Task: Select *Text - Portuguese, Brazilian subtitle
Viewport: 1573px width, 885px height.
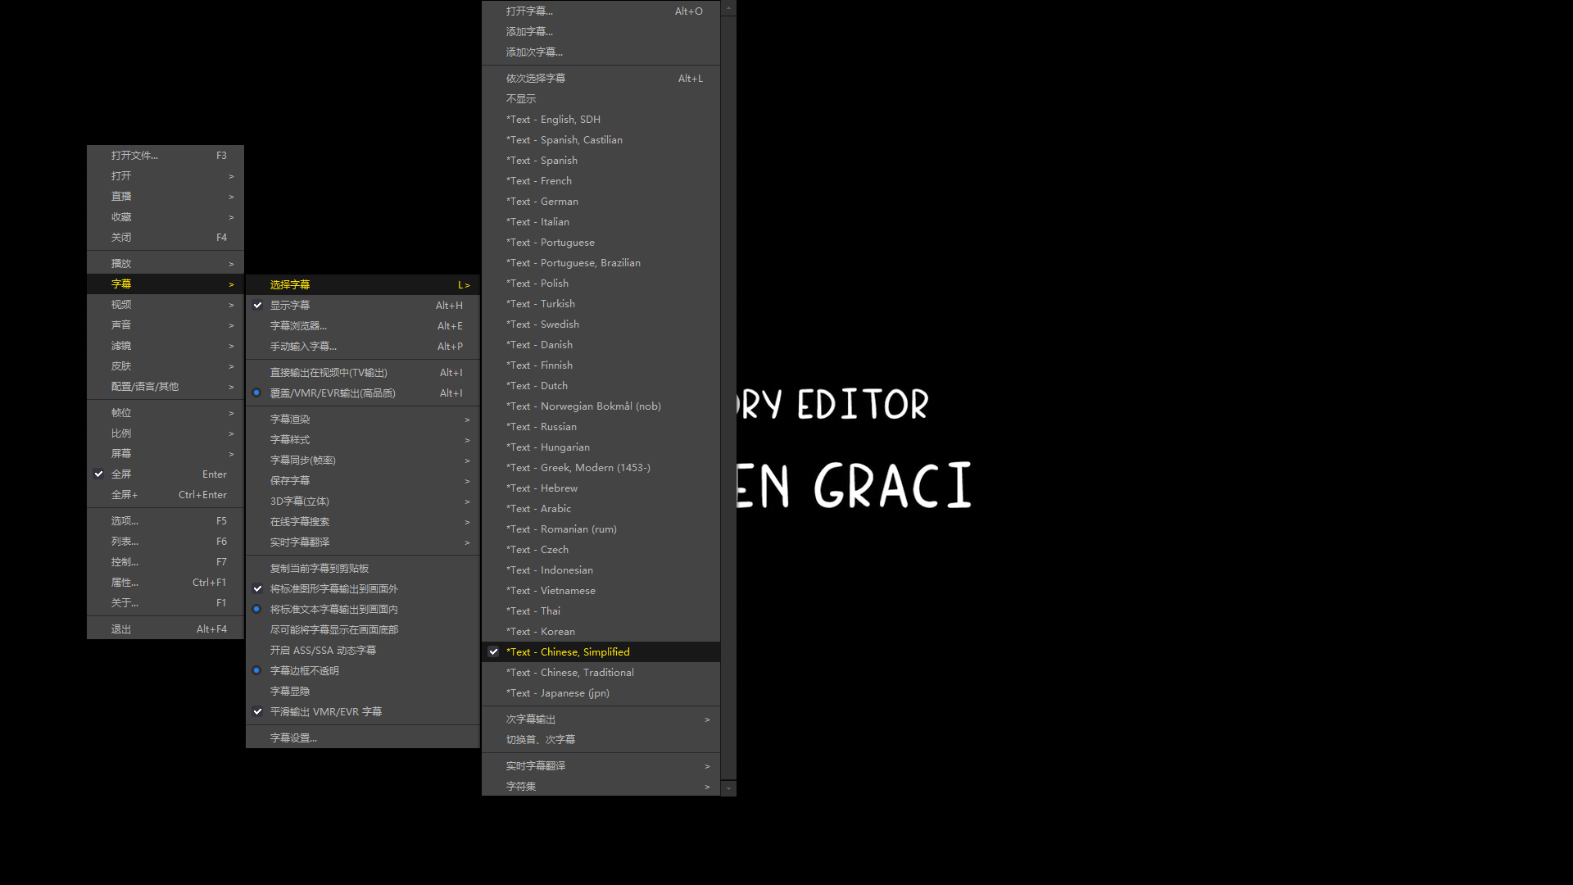Action: (601, 263)
